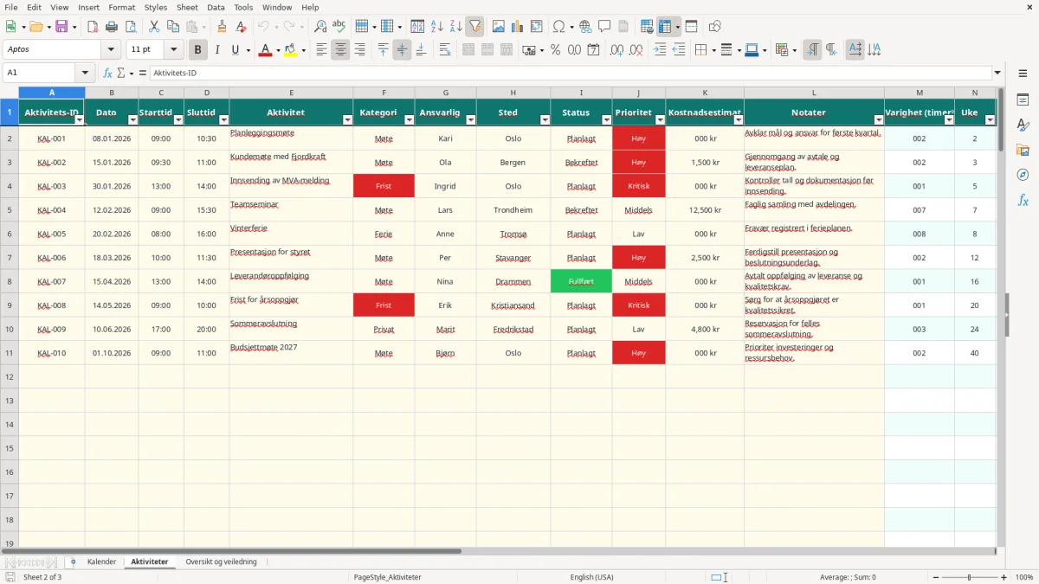Click the zoom slider handle
Viewport: 1039px width, 584px height.
[x=970, y=577]
